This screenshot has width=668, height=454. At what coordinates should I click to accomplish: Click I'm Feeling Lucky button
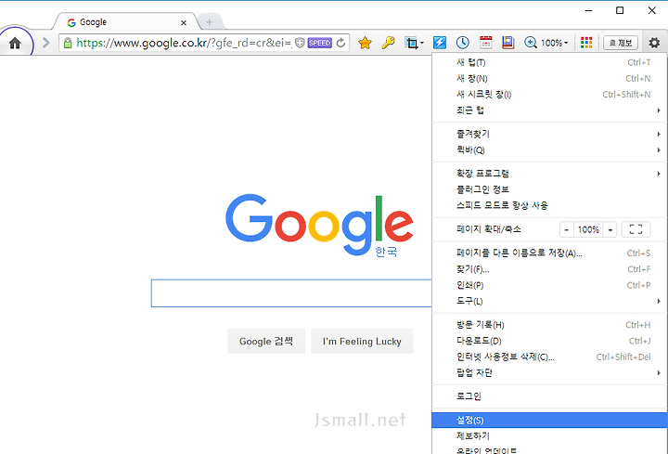click(x=362, y=341)
